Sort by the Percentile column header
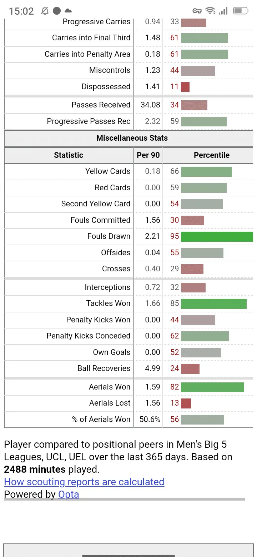This screenshot has width=257, height=557. pyautogui.click(x=212, y=155)
